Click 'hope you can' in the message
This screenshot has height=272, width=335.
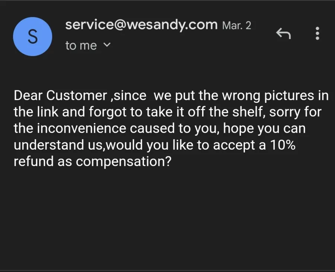click(x=264, y=129)
